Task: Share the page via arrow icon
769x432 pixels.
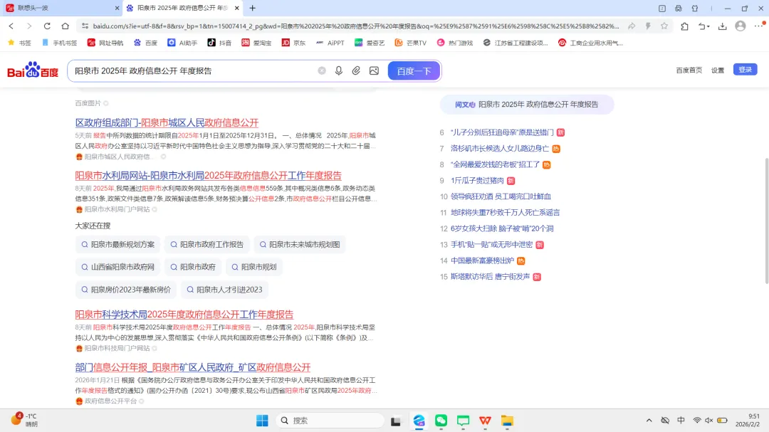Action: pos(632,26)
